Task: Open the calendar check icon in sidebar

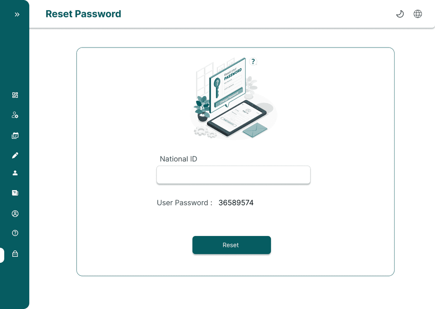Action: tap(15, 136)
